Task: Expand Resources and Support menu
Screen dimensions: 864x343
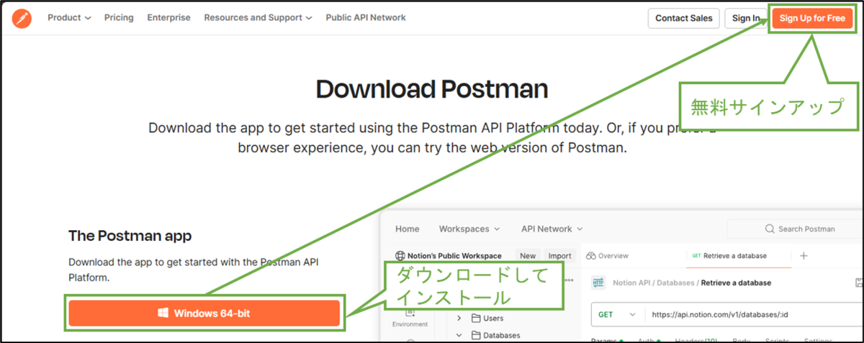Action: click(258, 18)
